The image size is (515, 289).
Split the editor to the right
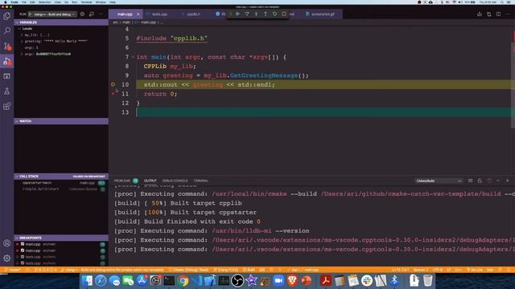498,14
